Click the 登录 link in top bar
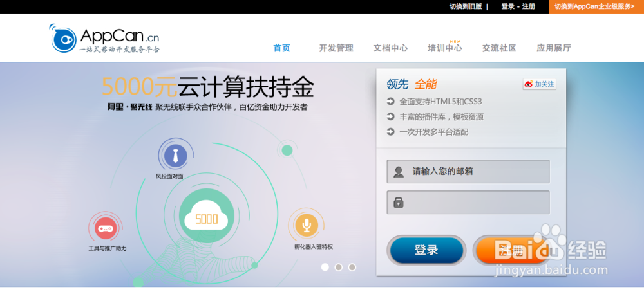Viewport: 644px width, 292px height. [x=507, y=6]
